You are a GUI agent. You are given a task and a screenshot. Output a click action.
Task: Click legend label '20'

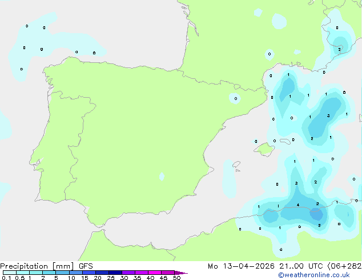coord(98,278)
